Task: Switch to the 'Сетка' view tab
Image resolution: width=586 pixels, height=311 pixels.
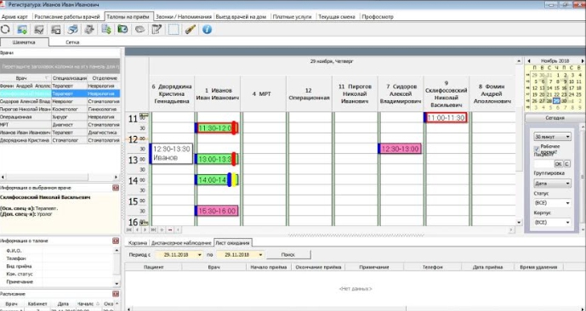Action: click(x=72, y=42)
